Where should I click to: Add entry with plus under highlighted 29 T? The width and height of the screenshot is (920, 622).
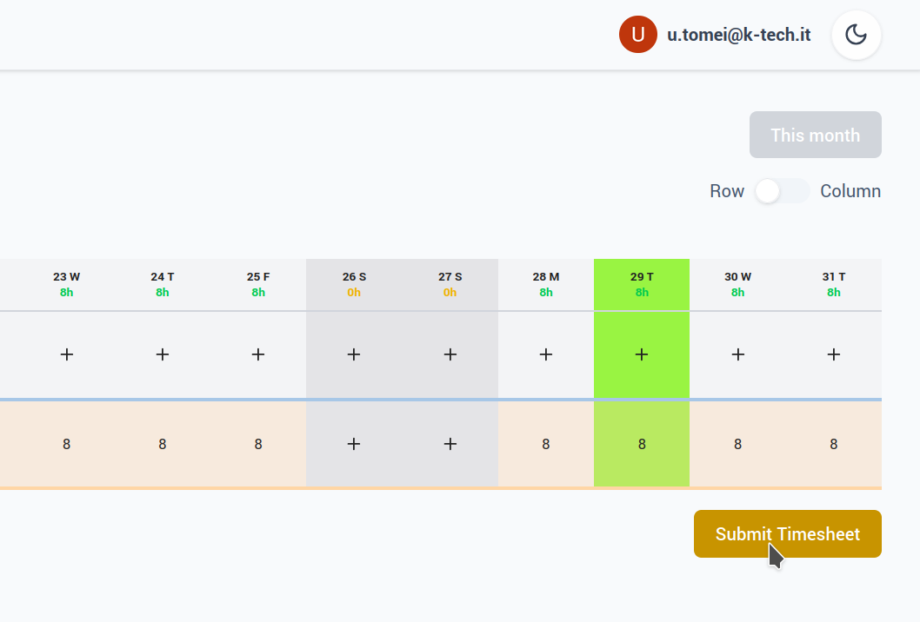tap(642, 354)
